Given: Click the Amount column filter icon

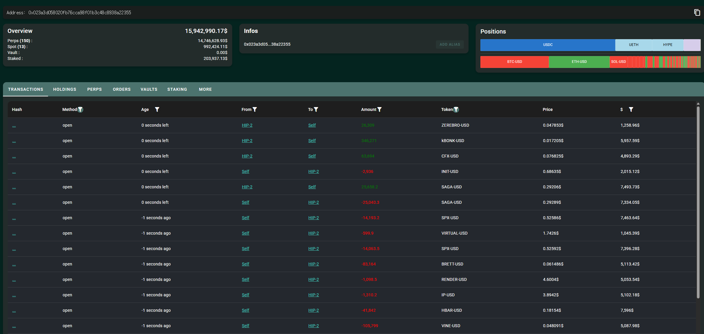Looking at the screenshot, I should (380, 109).
